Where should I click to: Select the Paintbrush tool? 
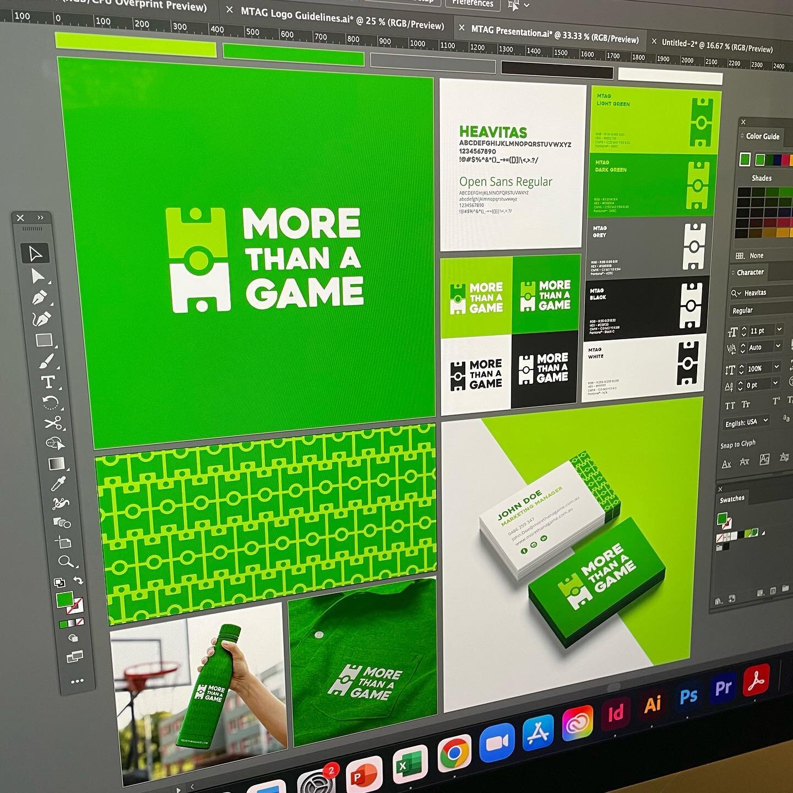(x=46, y=361)
